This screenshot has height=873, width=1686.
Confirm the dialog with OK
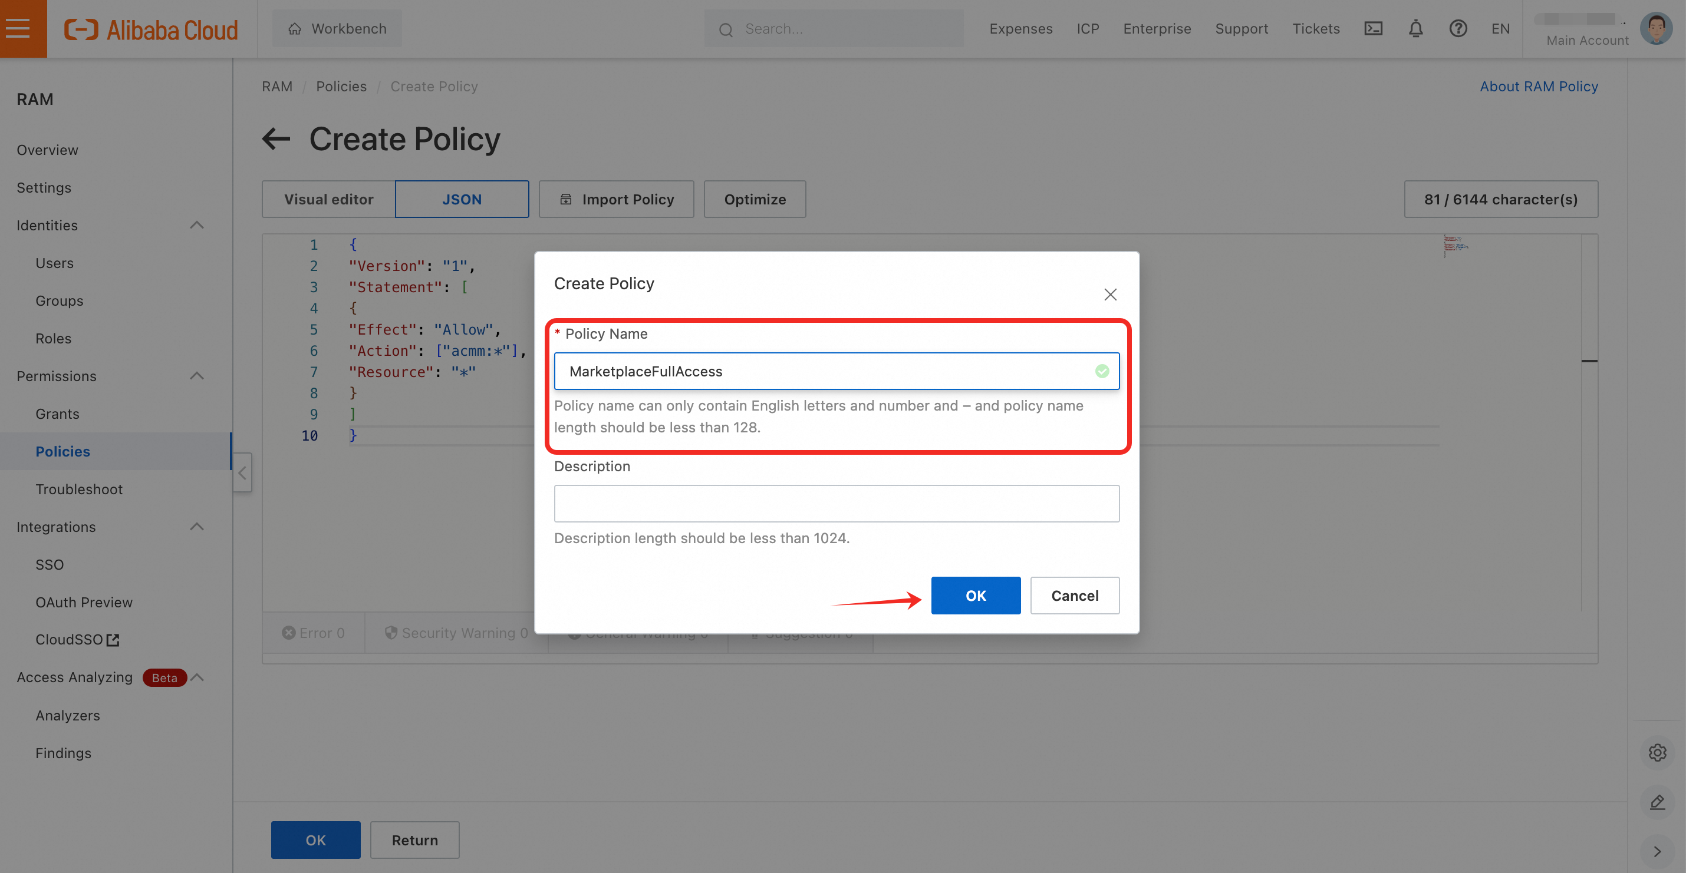975,595
